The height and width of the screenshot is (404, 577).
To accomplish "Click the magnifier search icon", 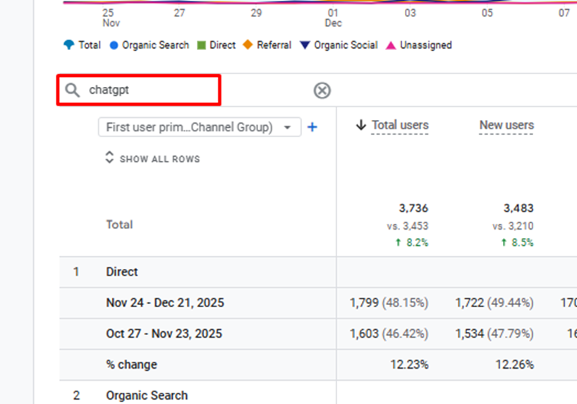I will 72,90.
